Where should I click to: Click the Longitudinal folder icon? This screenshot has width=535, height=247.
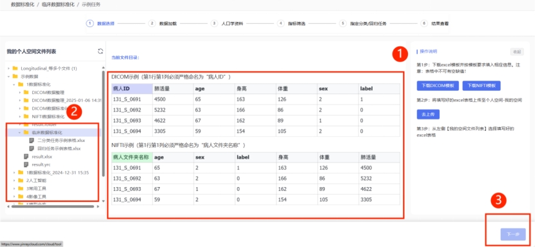(x=15, y=68)
